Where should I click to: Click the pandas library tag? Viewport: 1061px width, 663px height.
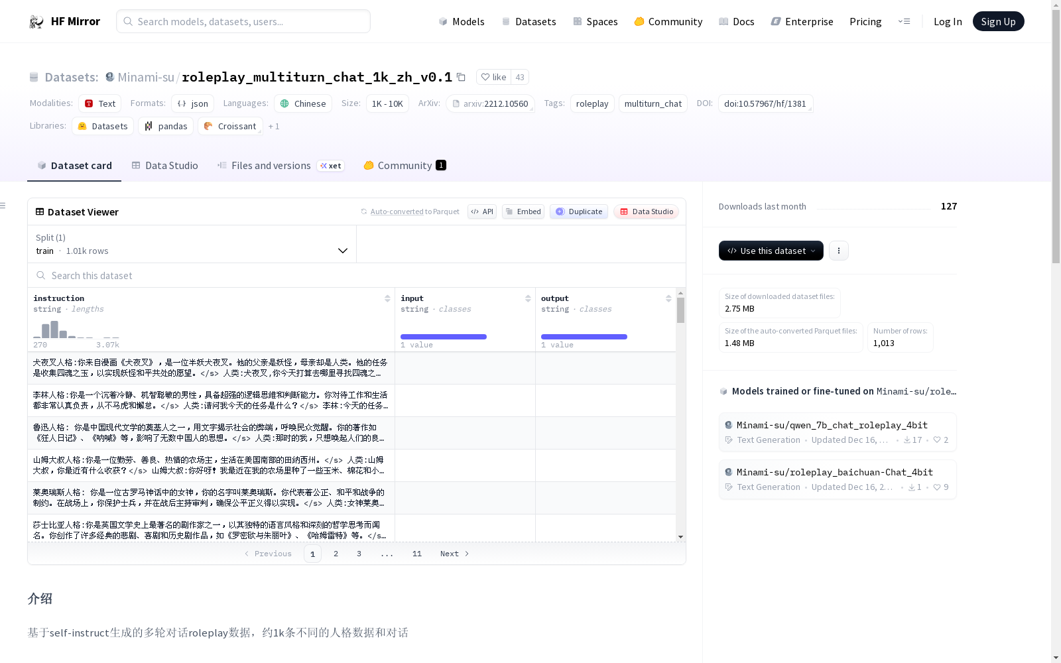point(166,126)
